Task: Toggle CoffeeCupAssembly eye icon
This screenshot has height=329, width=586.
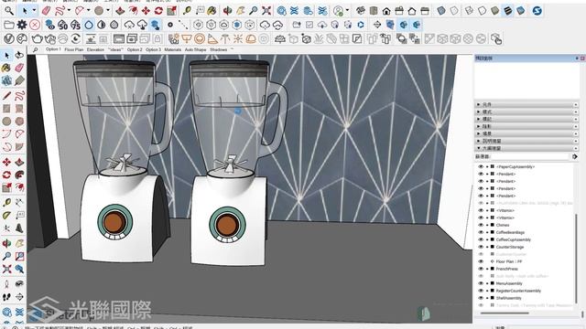Action: point(481,239)
